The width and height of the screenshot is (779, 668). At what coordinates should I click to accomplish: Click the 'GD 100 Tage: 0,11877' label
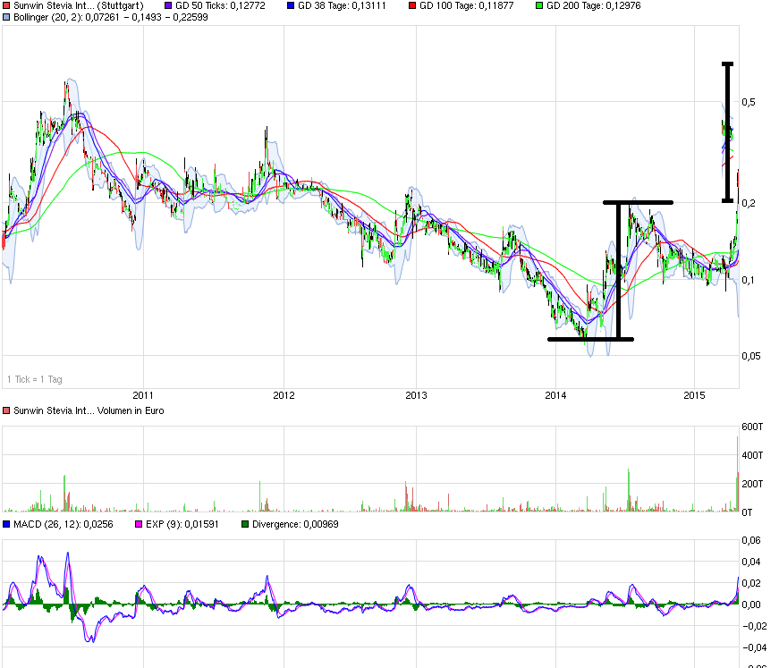pyautogui.click(x=467, y=5)
